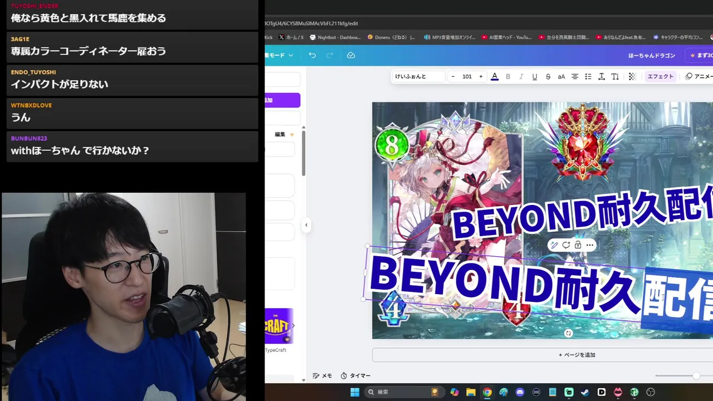Toggle bold text formatting
The height and width of the screenshot is (401, 713).
(x=508, y=76)
